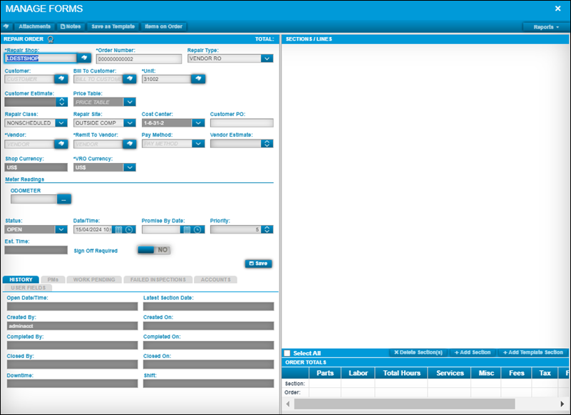571x415 pixels.
Task: Increment the Priority value stepper
Action: (266, 226)
